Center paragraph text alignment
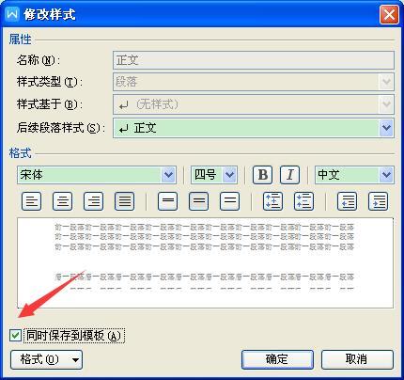This screenshot has width=404, height=380. 62,201
